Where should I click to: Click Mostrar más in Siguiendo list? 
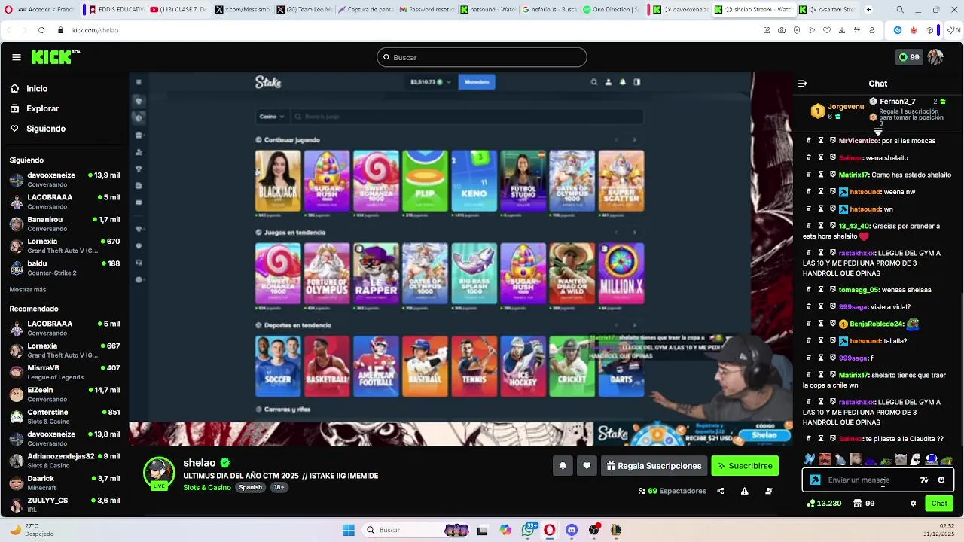click(x=28, y=290)
